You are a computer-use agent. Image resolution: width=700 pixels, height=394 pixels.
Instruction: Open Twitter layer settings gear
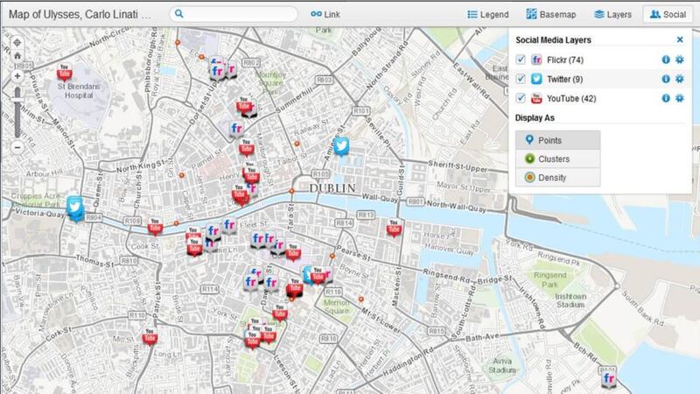679,79
